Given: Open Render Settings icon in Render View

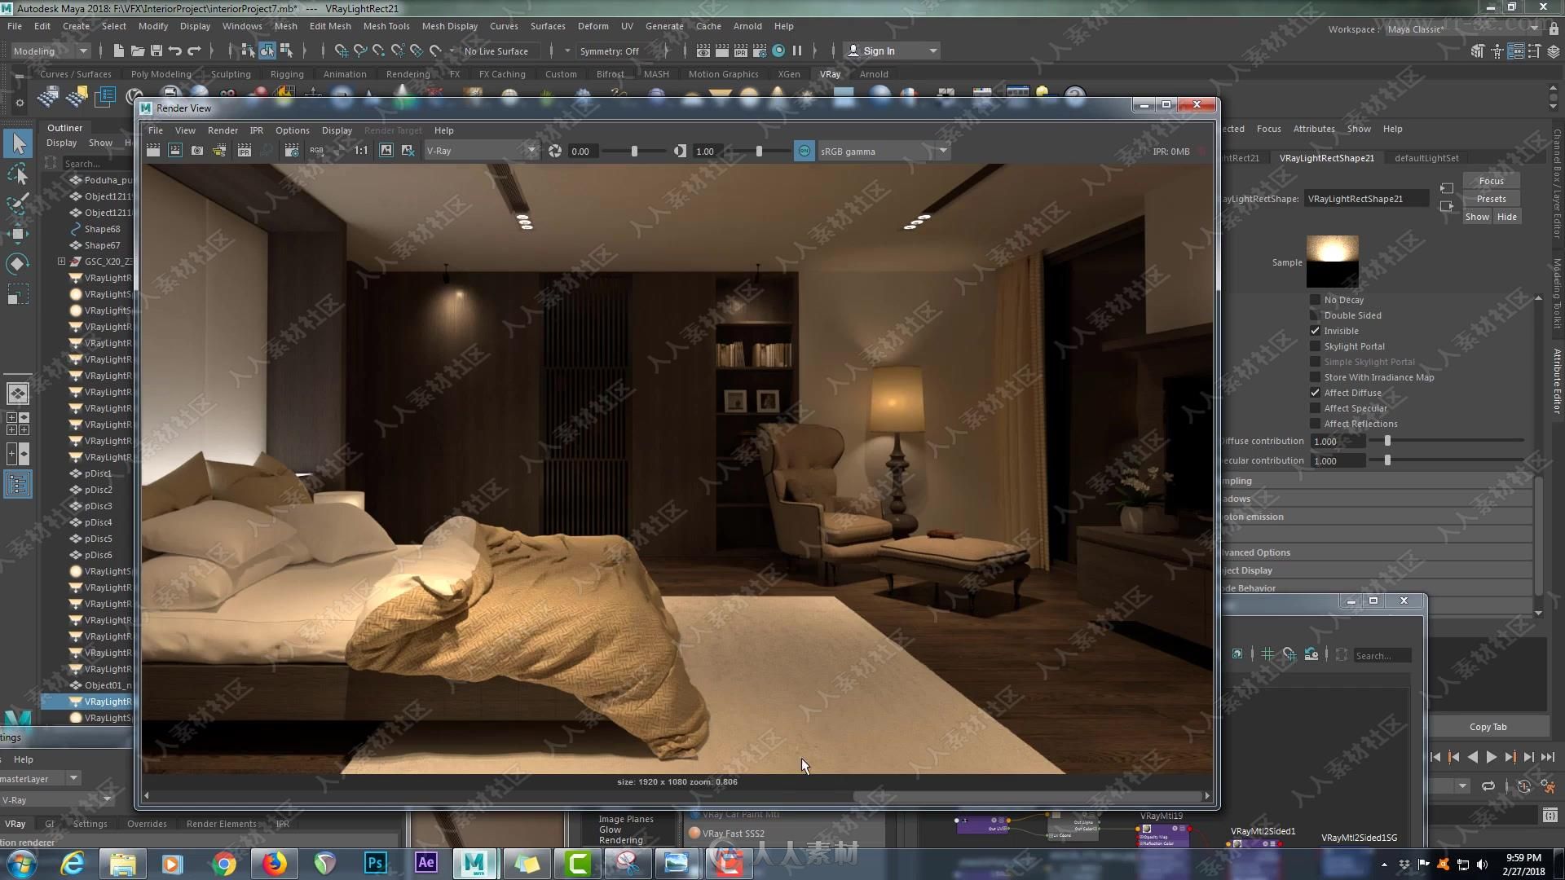Looking at the screenshot, I should click(292, 151).
